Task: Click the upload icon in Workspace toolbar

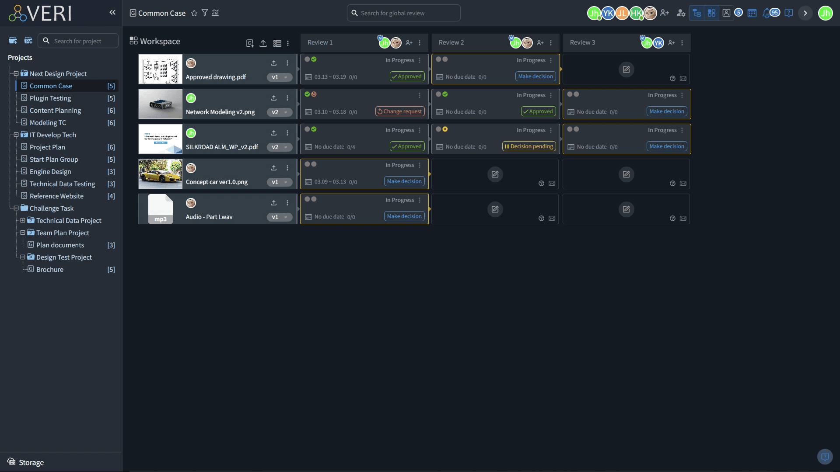Action: click(x=263, y=43)
